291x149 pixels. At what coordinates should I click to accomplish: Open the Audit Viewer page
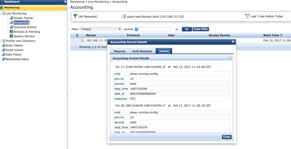pos(14,45)
